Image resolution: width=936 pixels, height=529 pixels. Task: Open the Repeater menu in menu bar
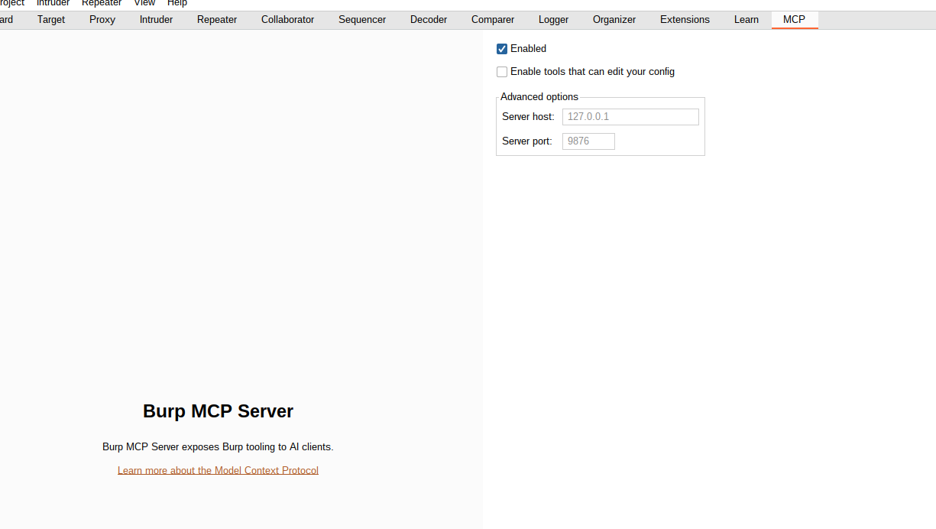[102, 3]
